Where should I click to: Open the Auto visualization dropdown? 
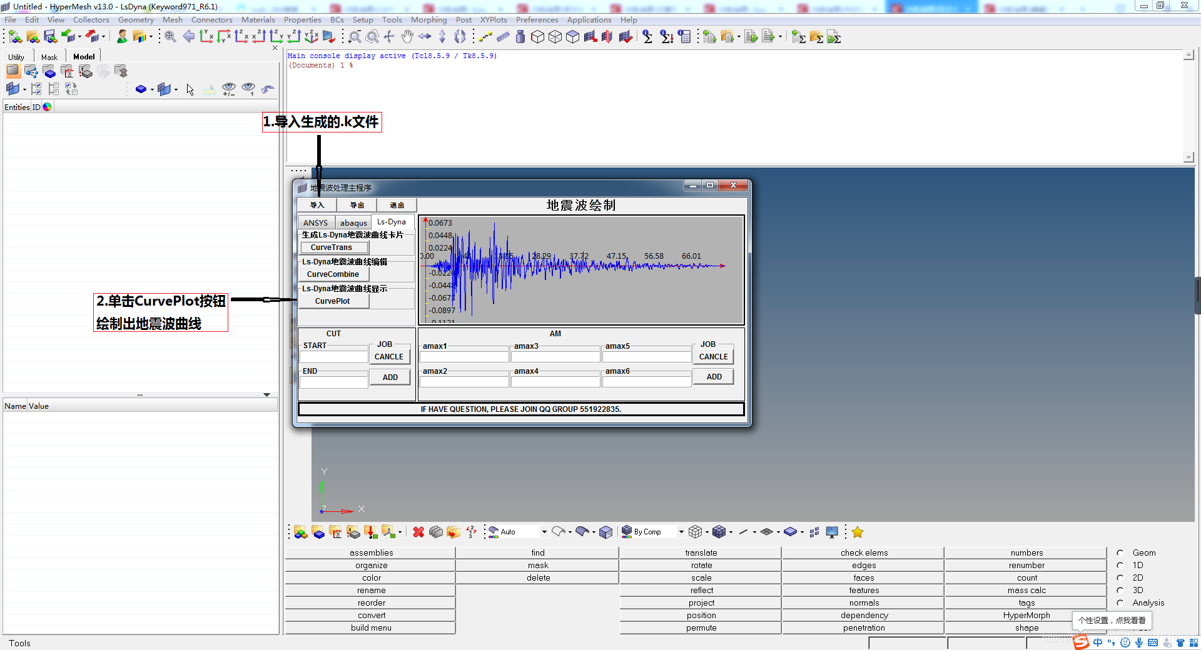click(544, 532)
